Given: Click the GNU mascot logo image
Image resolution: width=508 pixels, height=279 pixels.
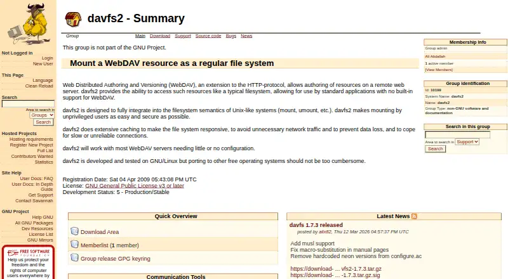Looking at the screenshot, I should tap(29, 23).
